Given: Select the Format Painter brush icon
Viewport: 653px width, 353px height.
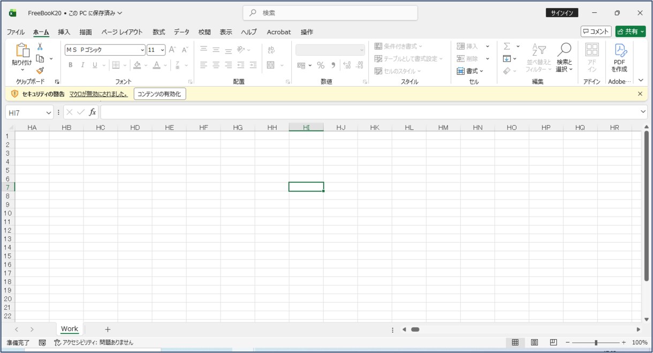Looking at the screenshot, I should tap(40, 71).
